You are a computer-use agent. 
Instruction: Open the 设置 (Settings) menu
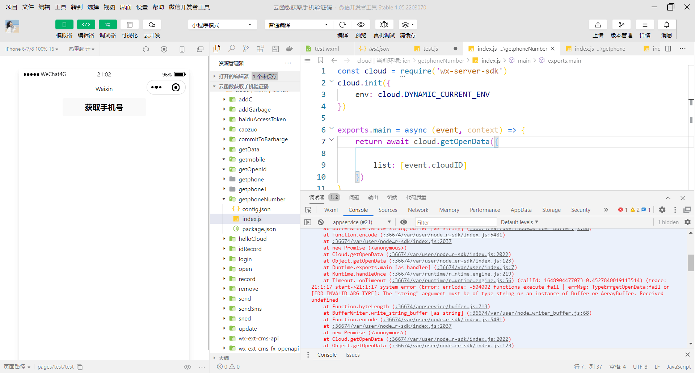point(142,7)
